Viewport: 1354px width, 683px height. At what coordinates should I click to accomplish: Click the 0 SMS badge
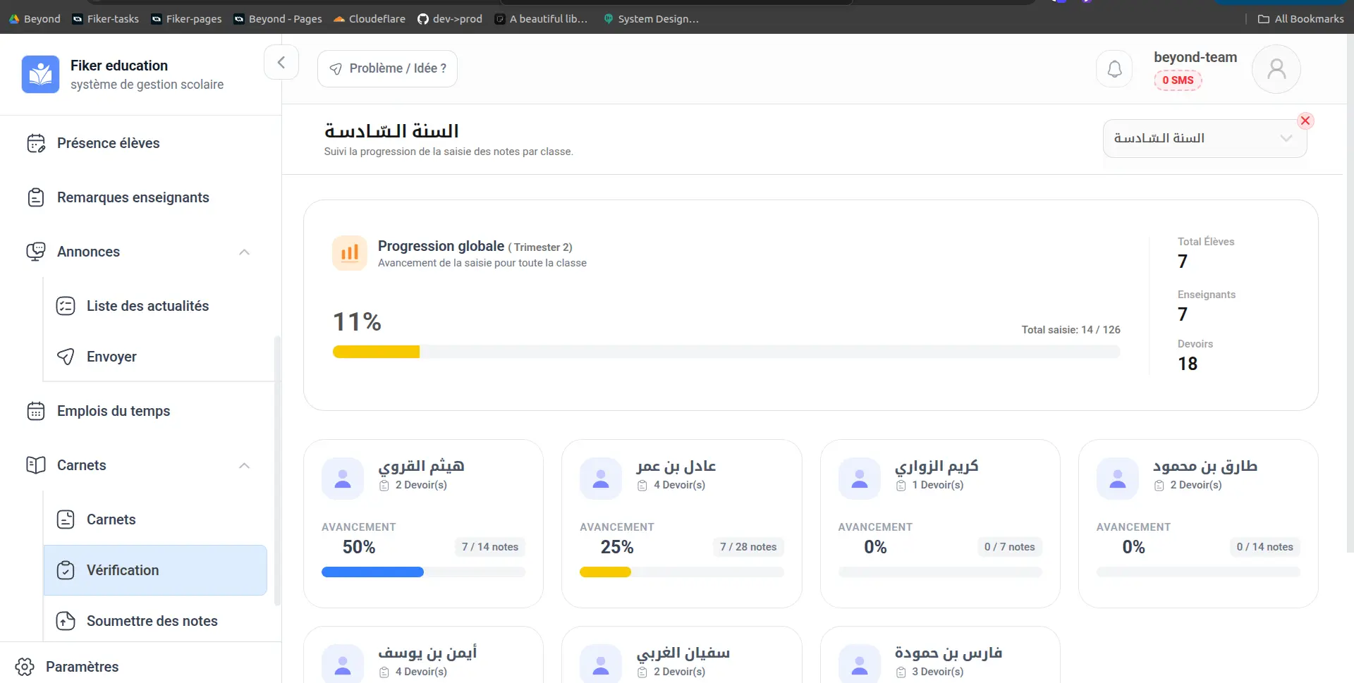click(1178, 80)
